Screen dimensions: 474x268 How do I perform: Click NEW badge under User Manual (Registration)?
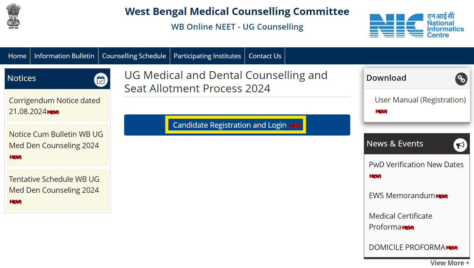click(x=381, y=111)
